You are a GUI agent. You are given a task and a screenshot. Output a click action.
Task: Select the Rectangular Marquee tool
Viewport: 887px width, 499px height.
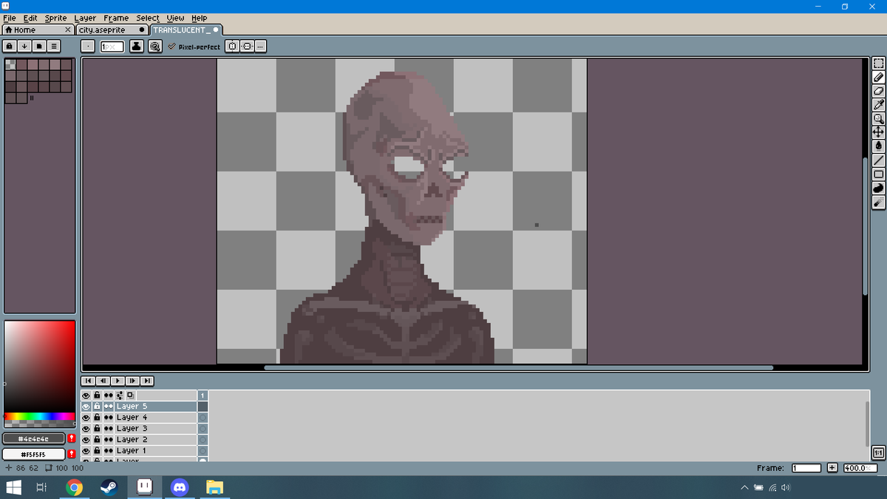pyautogui.click(x=878, y=64)
